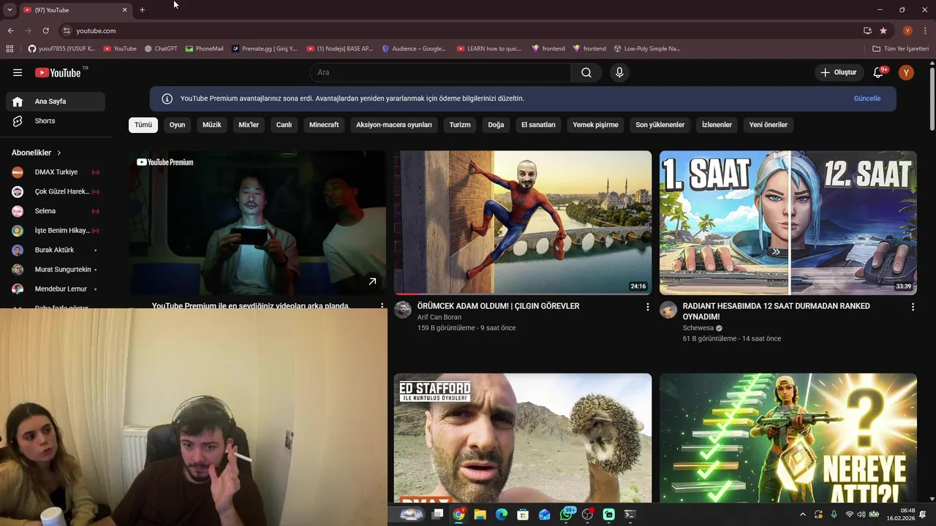
Task: Select the Son yüklenenler chip
Action: tap(660, 125)
